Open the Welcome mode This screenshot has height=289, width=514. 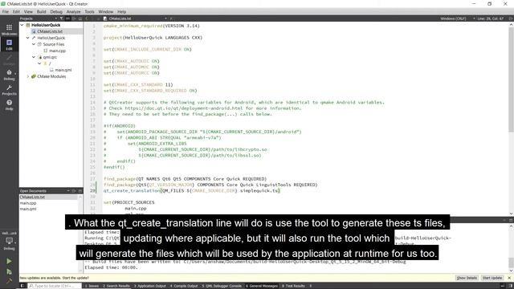[9, 30]
